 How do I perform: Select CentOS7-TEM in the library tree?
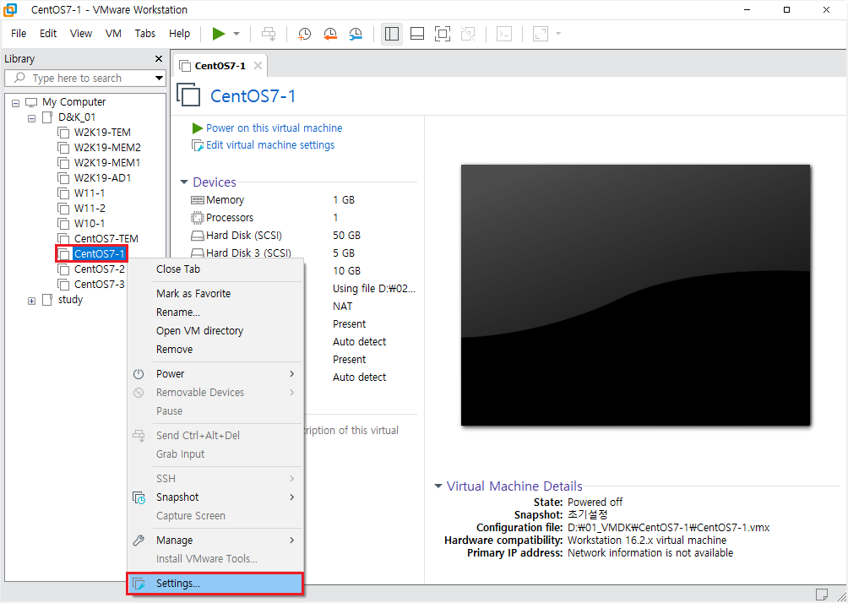[106, 238]
